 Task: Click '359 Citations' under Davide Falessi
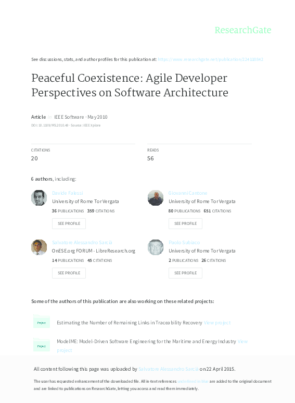pos(101,211)
